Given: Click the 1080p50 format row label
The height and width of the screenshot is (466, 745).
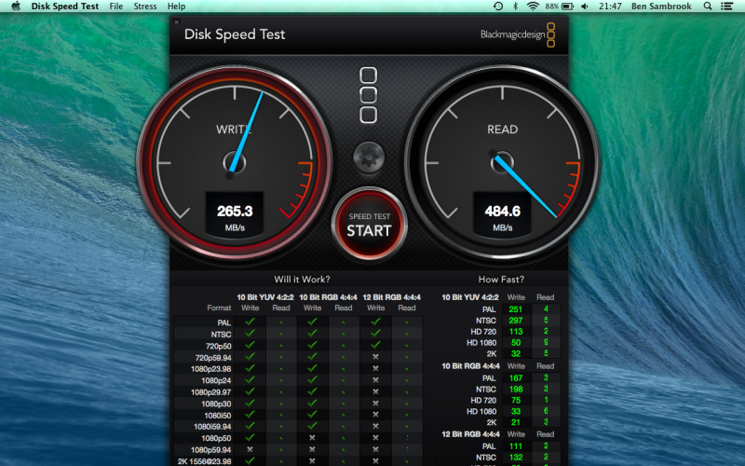Looking at the screenshot, I should point(216,438).
